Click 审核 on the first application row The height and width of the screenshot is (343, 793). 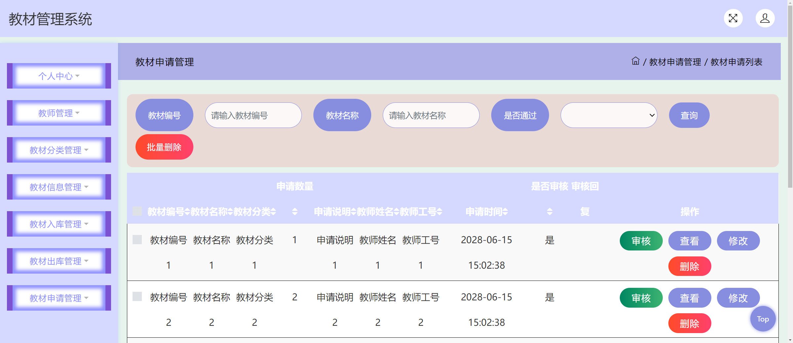[641, 241]
